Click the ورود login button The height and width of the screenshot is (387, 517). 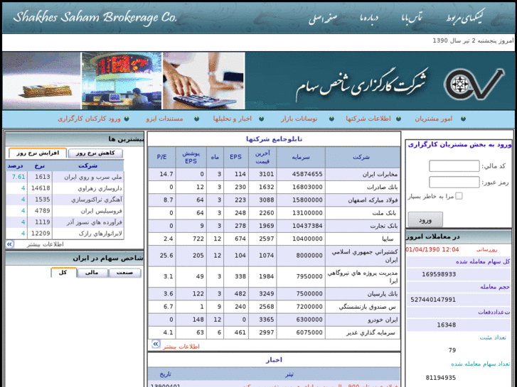(425, 219)
